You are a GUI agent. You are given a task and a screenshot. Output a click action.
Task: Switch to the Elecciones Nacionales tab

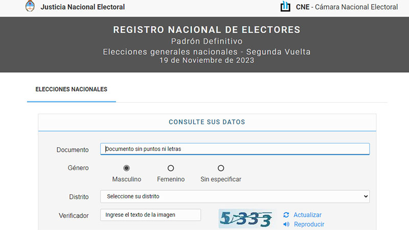pos(71,89)
